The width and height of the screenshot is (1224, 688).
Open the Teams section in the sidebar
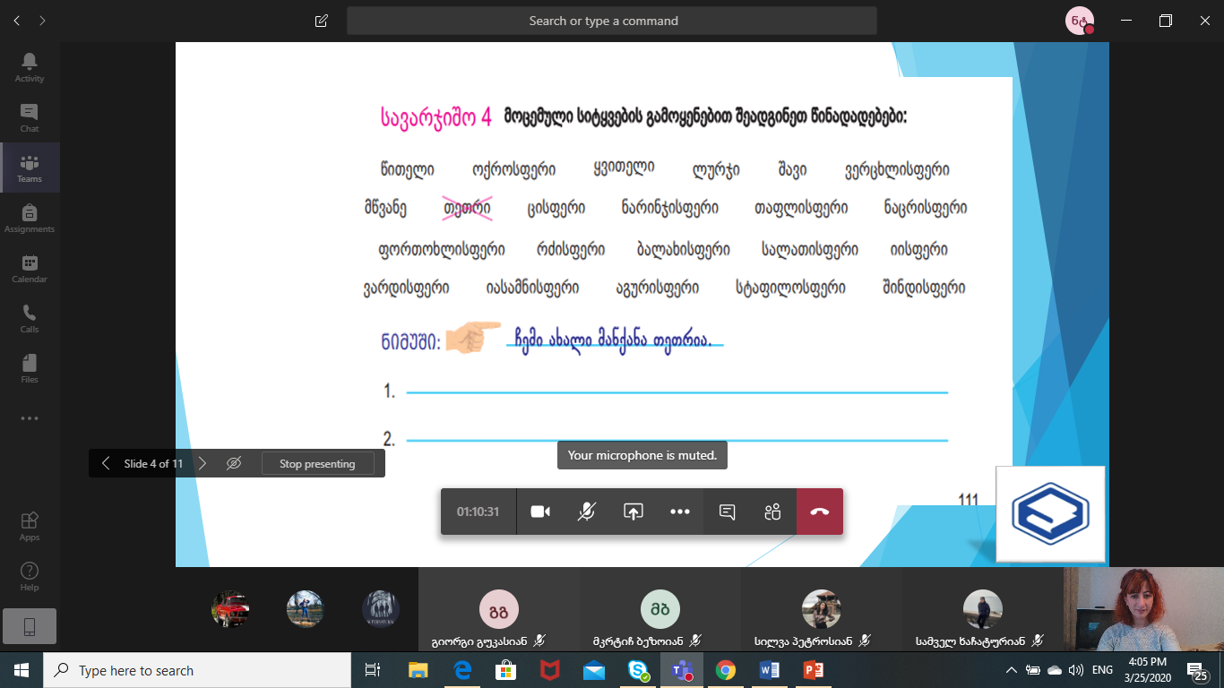[x=30, y=168]
